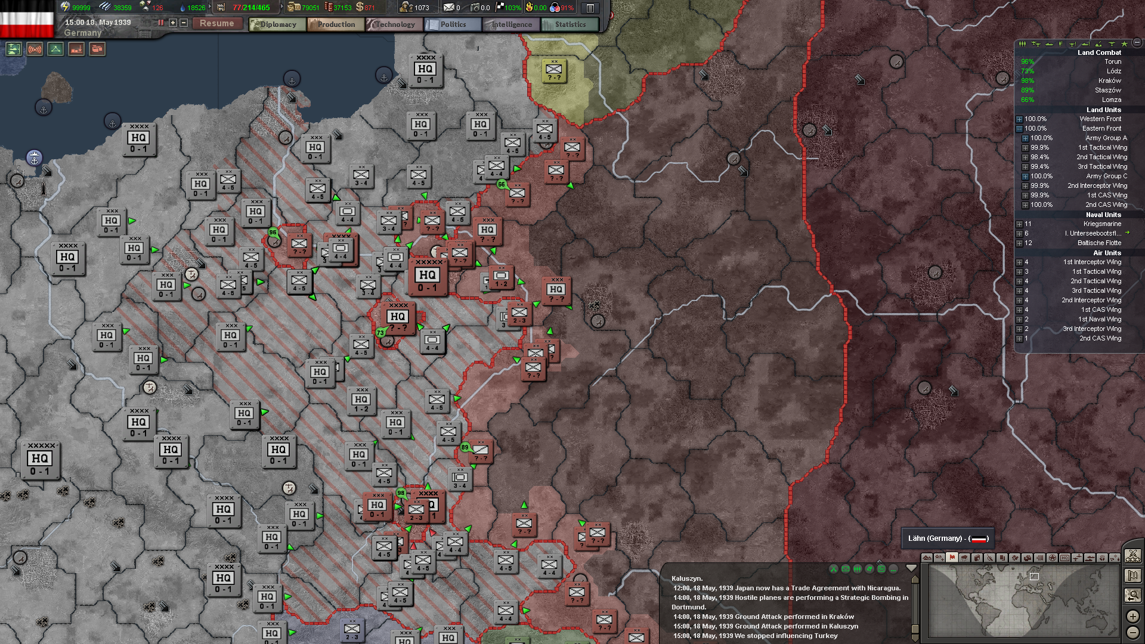Open the ledger menu icon top right

click(590, 8)
